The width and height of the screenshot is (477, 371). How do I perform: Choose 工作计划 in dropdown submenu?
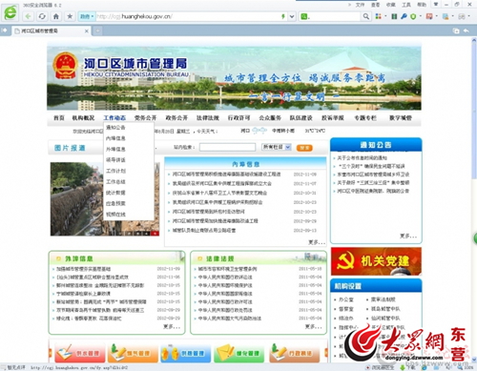(x=115, y=171)
